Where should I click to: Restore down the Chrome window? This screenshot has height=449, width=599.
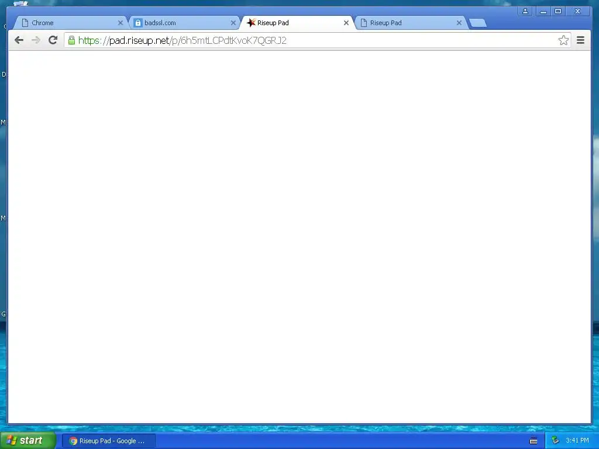(558, 12)
